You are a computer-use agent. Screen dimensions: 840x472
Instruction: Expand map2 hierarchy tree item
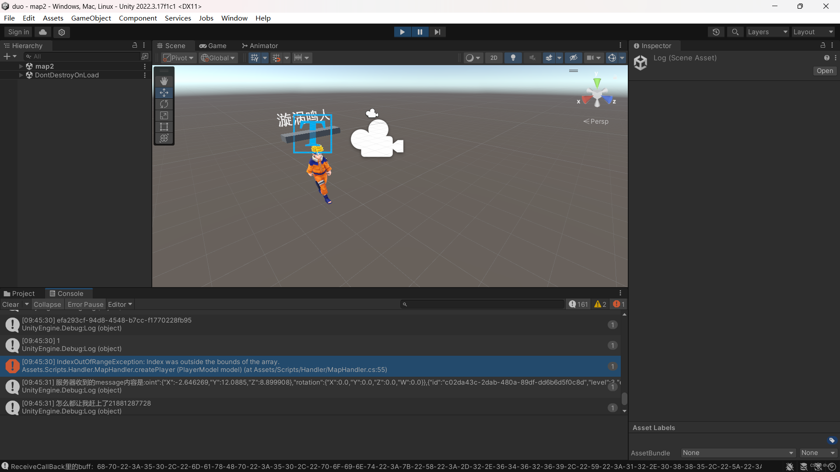tap(21, 66)
